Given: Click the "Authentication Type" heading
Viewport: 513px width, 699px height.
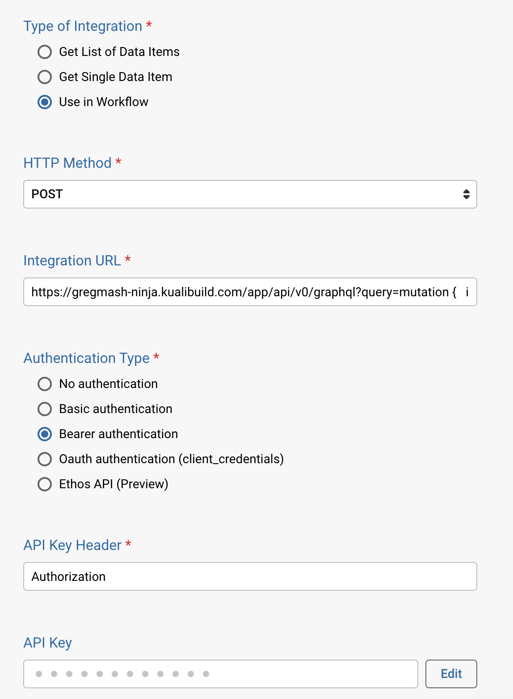Looking at the screenshot, I should tap(87, 358).
